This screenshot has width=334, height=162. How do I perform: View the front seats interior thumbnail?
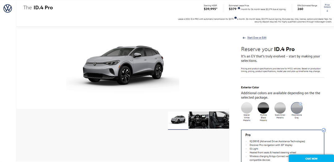[219, 120]
